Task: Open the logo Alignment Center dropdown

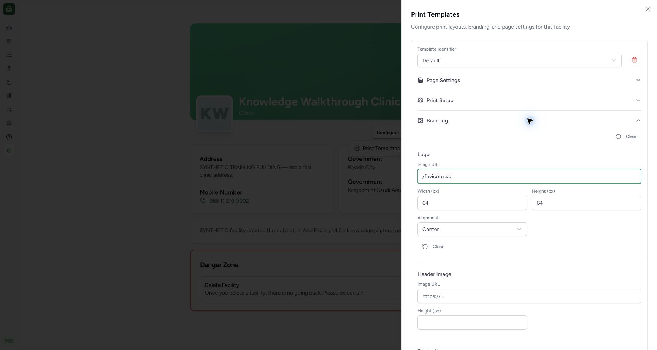Action: [x=472, y=229]
